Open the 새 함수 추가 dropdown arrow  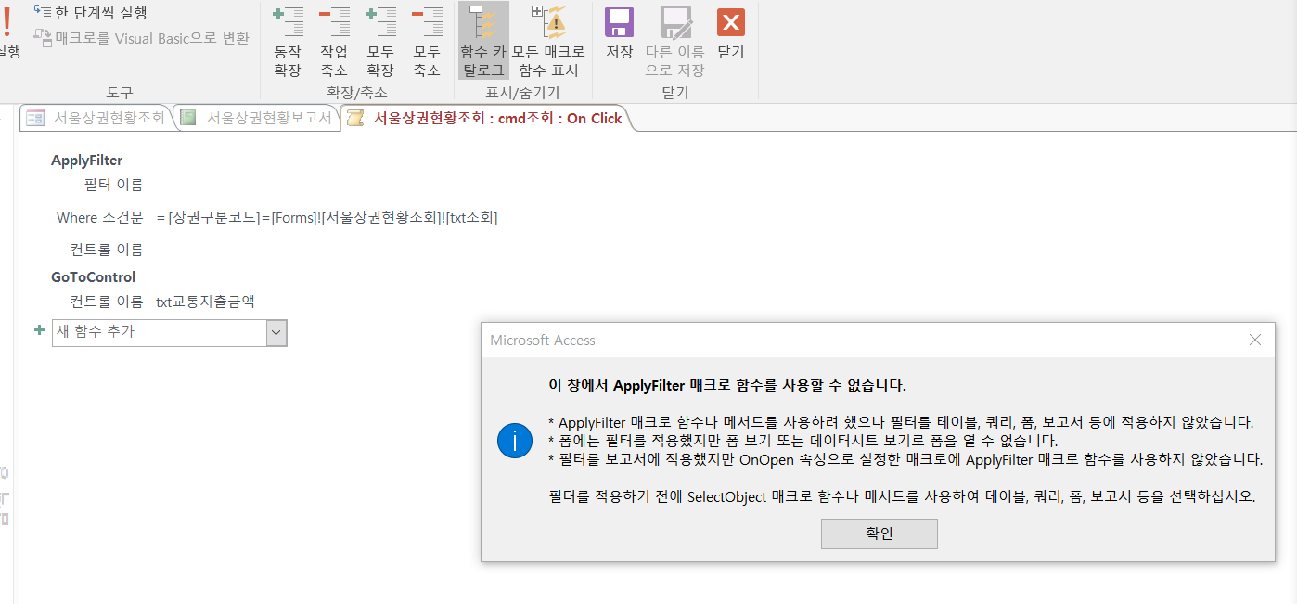tap(276, 333)
